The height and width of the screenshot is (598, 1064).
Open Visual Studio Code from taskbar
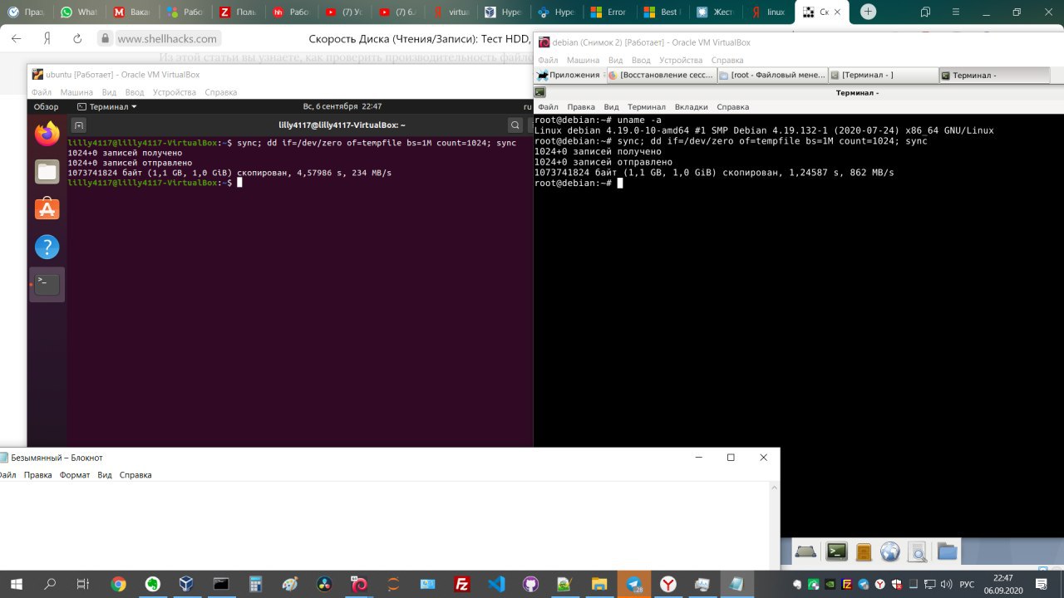pos(496,584)
